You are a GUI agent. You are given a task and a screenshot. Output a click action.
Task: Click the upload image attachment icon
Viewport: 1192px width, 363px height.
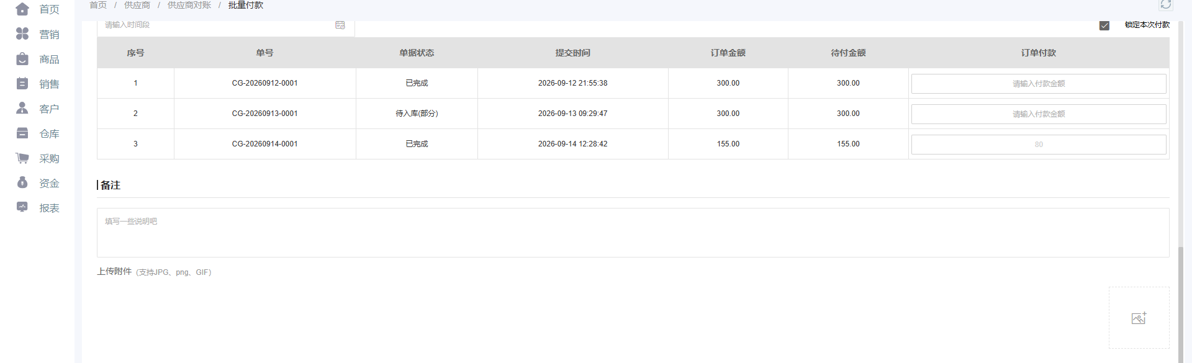pyautogui.click(x=1139, y=318)
